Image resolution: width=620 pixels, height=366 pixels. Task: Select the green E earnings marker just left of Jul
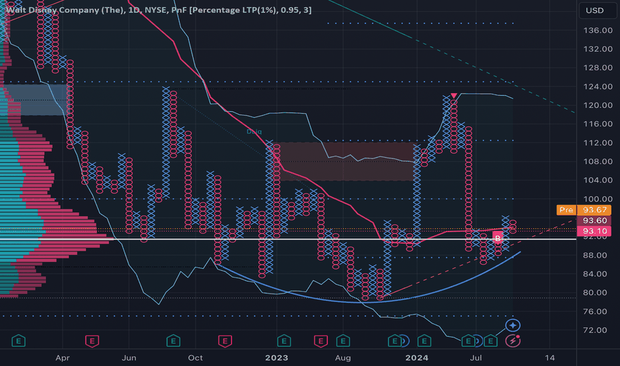[x=468, y=341]
